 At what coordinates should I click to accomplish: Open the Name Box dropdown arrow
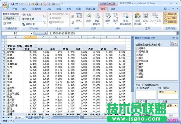[x=31, y=33]
